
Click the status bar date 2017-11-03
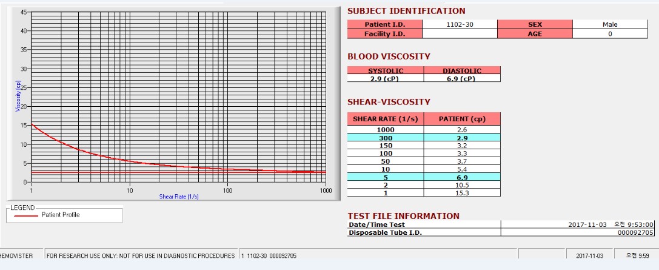click(x=589, y=255)
